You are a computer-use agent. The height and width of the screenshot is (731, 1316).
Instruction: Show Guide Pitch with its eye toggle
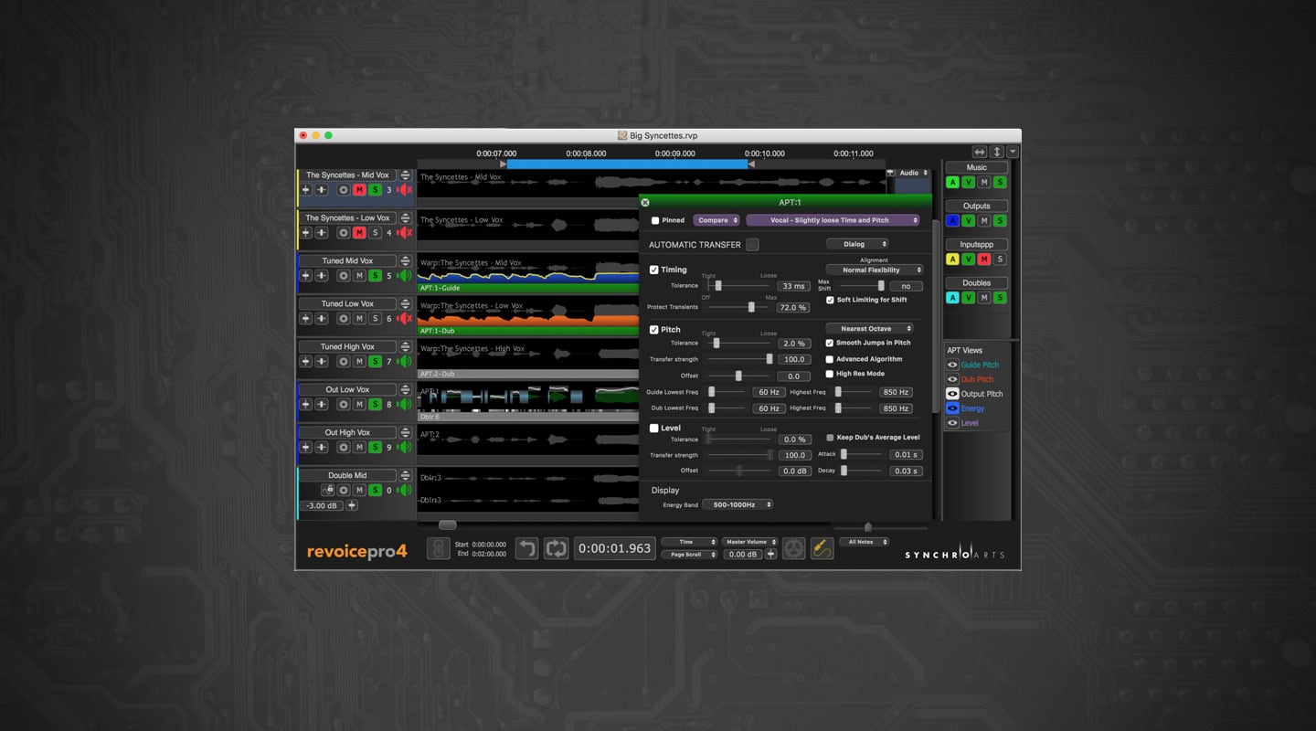952,365
